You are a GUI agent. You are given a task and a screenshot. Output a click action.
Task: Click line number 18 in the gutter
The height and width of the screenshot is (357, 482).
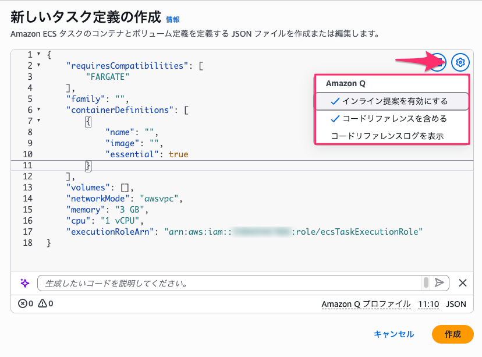pos(28,243)
